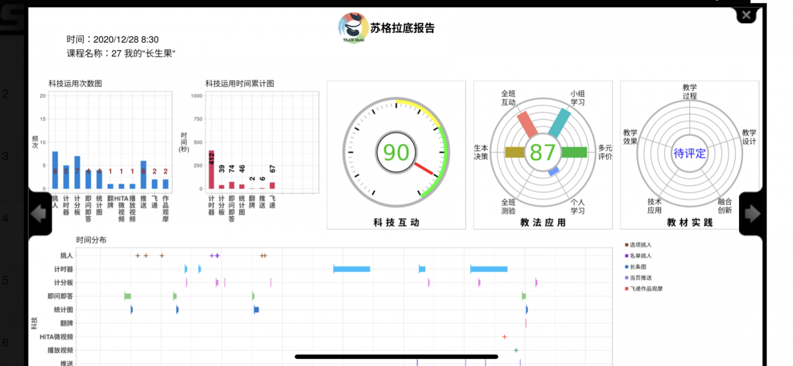The width and height of the screenshot is (793, 366).
Task: Close the report with the X button
Action: point(746,16)
